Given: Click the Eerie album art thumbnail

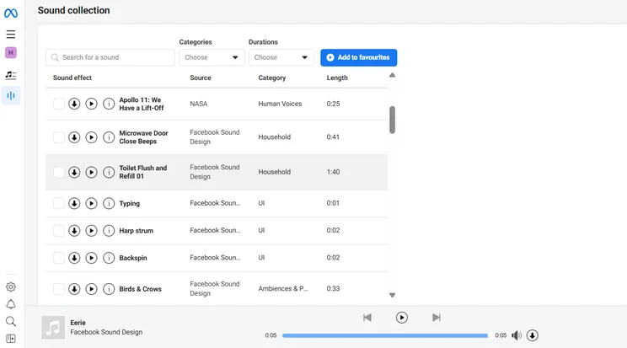Looking at the screenshot, I should pos(53,328).
